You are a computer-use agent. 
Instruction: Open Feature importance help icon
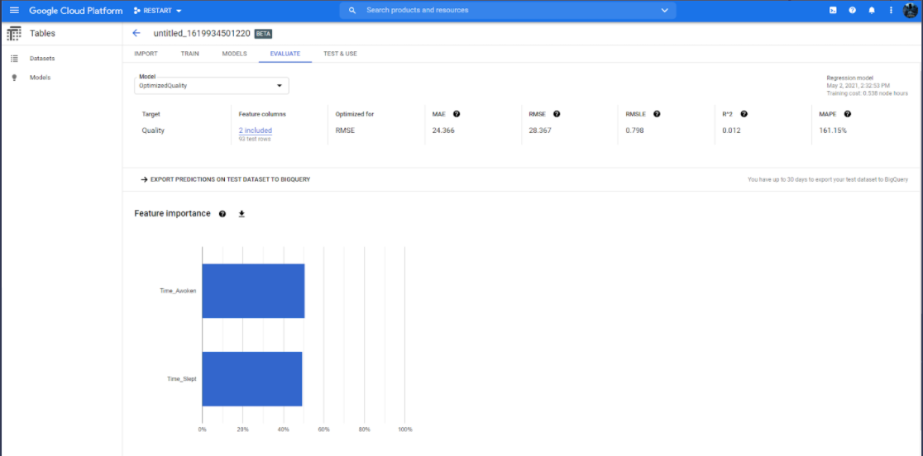pyautogui.click(x=222, y=214)
